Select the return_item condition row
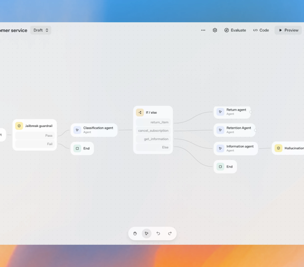Screen dimensions: 304x267 pyautogui.click(x=153, y=122)
